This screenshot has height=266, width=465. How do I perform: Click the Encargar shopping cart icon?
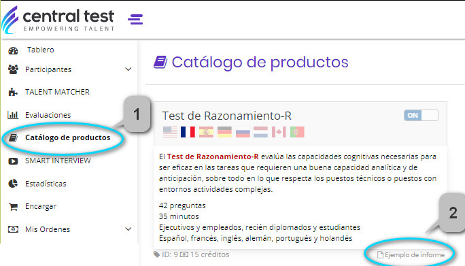tap(13, 207)
